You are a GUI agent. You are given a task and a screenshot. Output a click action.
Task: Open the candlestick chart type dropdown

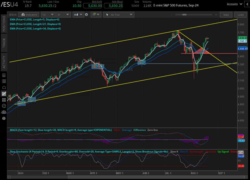(x=78, y=15)
